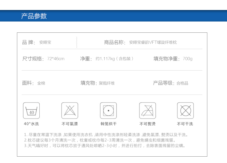
Task: Select filling weight value 700g
Action: point(188,59)
